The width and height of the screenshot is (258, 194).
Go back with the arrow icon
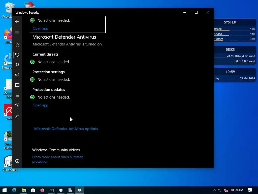tap(17, 21)
